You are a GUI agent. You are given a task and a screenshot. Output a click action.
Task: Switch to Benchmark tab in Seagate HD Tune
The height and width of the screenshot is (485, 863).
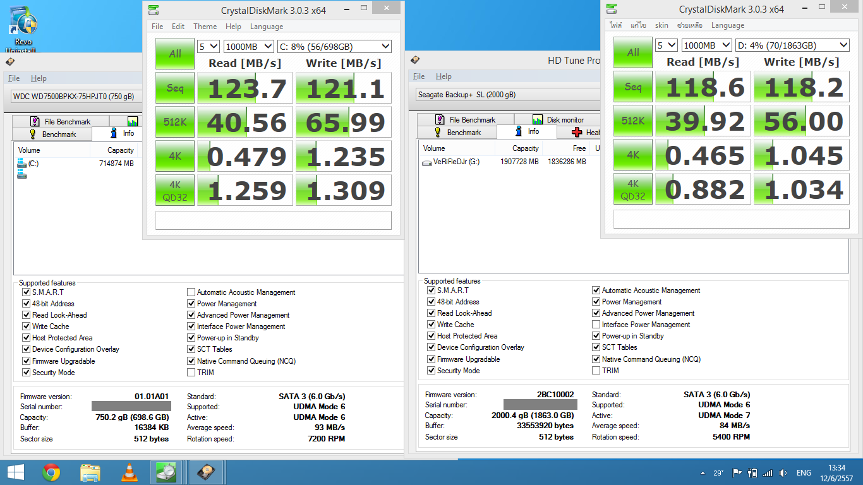[457, 132]
